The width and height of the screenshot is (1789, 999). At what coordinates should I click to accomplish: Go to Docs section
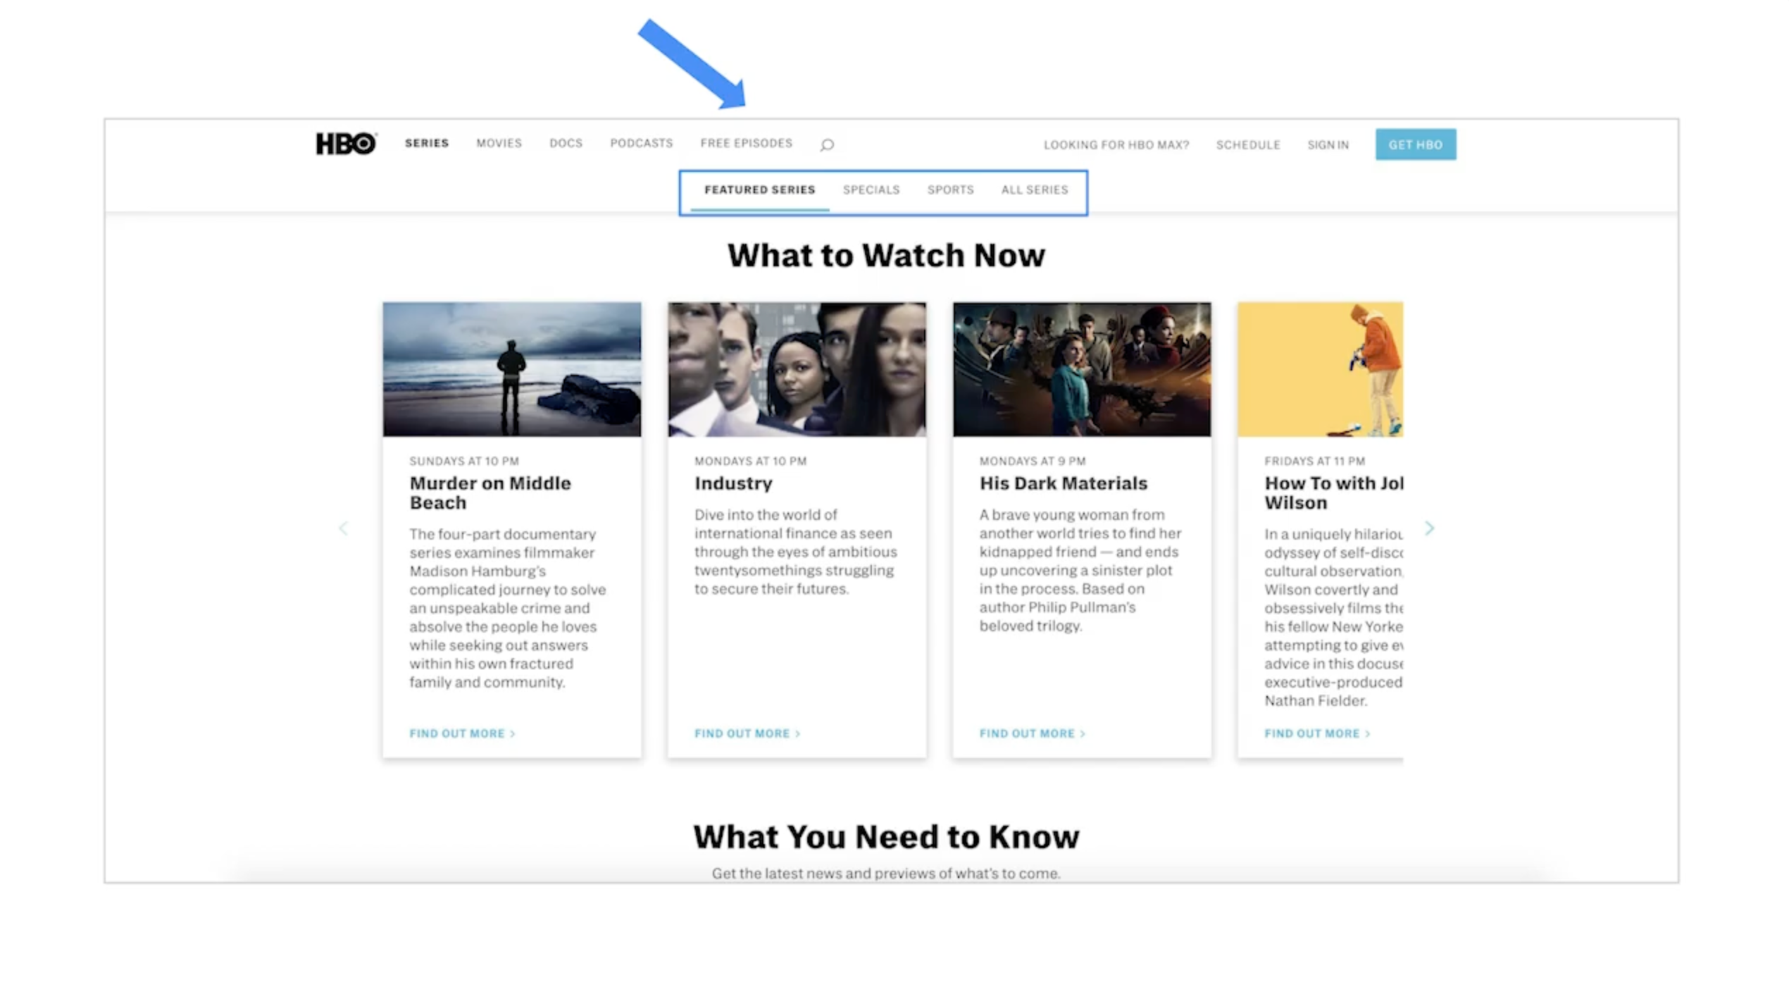click(x=566, y=143)
